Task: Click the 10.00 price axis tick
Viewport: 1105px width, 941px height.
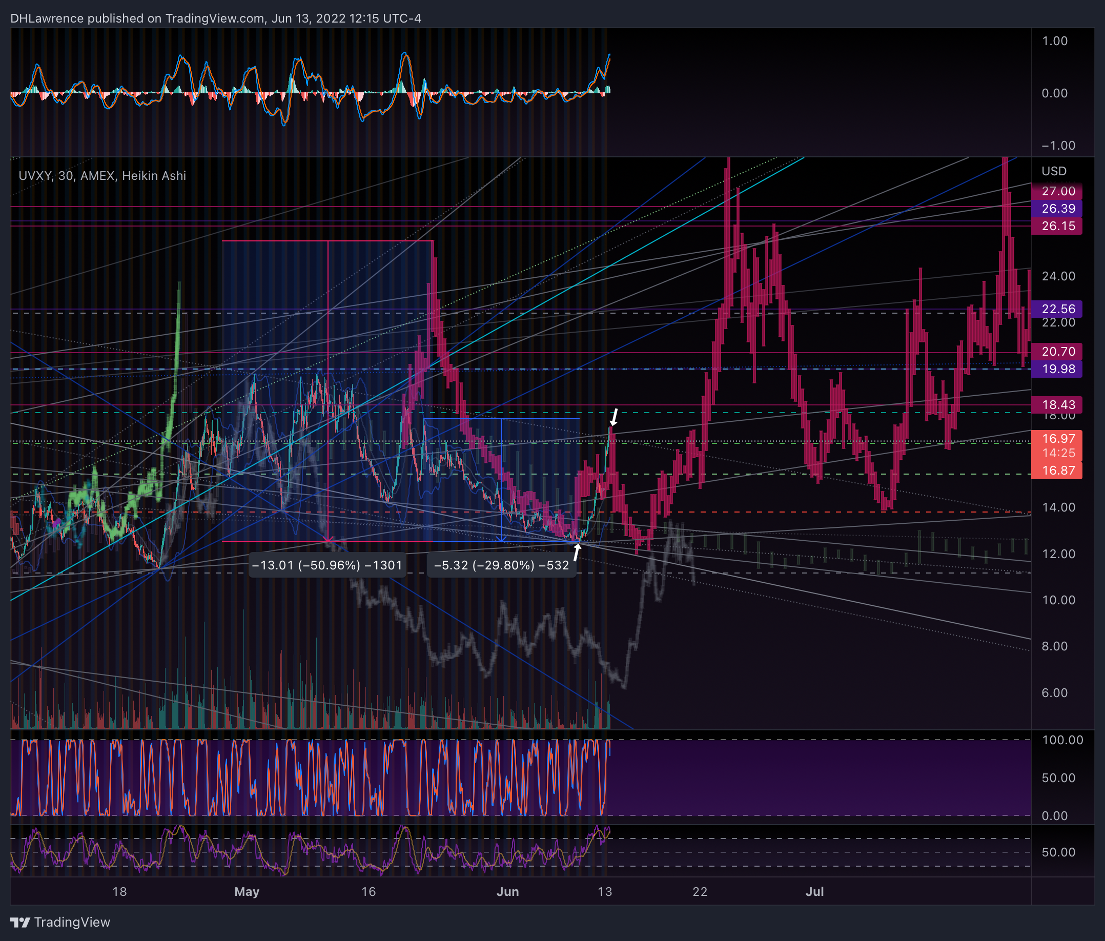Action: point(1058,600)
